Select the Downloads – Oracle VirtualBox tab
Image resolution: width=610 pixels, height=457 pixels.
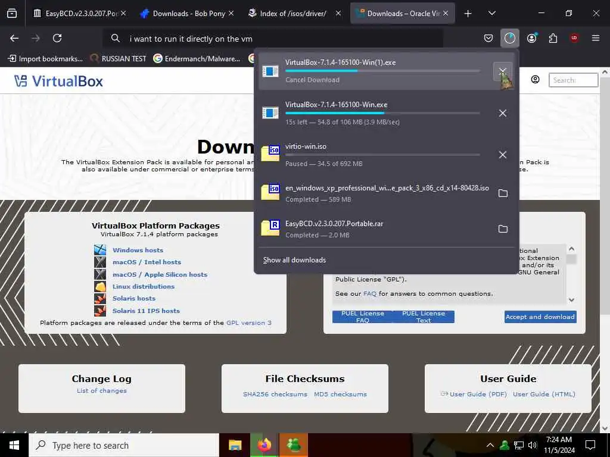tap(403, 14)
